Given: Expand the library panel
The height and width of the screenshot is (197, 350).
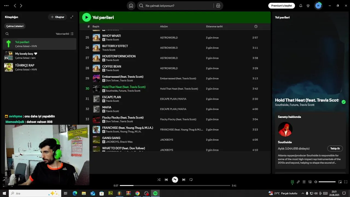Looking at the screenshot, I should 72,17.
